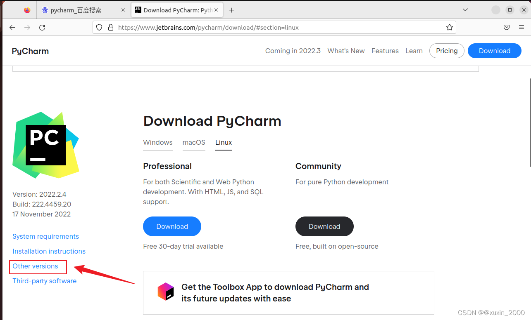Open Coming in 2022.3 nav item
Screen dimensions: 531x320
pyautogui.click(x=293, y=51)
